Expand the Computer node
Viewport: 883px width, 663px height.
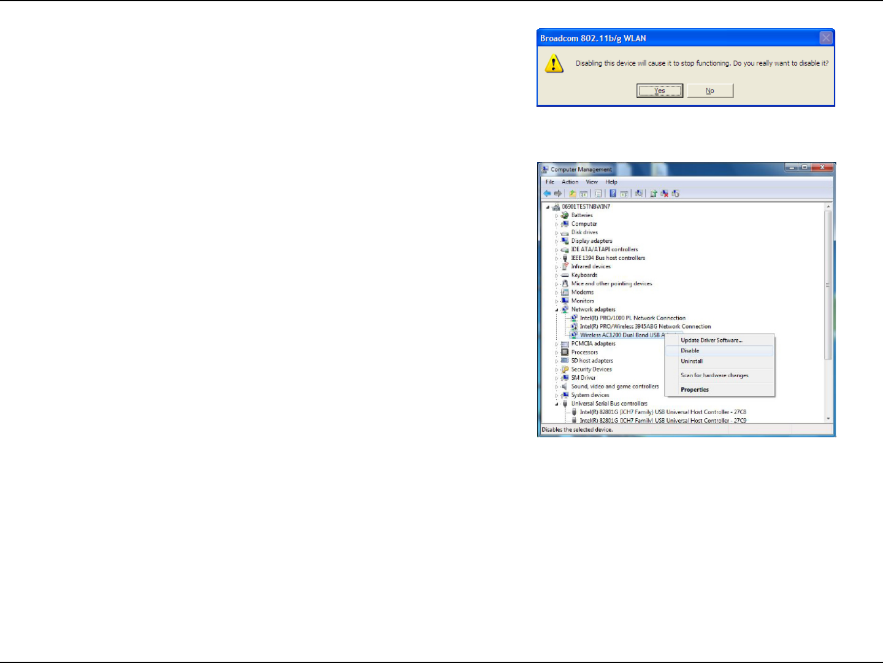pos(557,224)
